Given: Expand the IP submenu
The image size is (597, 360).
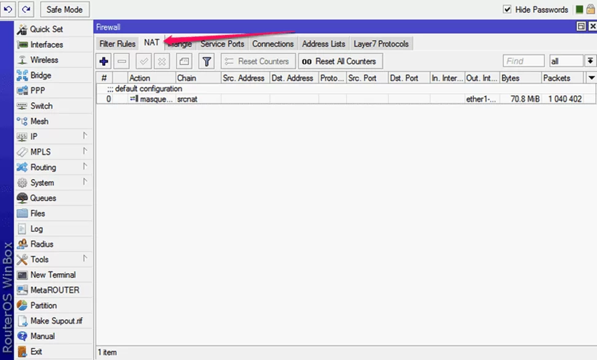Looking at the screenshot, I should [x=53, y=137].
